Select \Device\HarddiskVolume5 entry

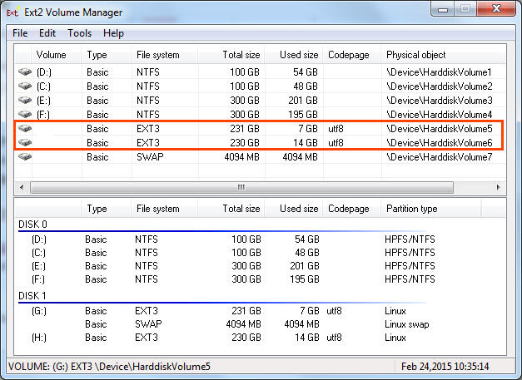point(439,128)
